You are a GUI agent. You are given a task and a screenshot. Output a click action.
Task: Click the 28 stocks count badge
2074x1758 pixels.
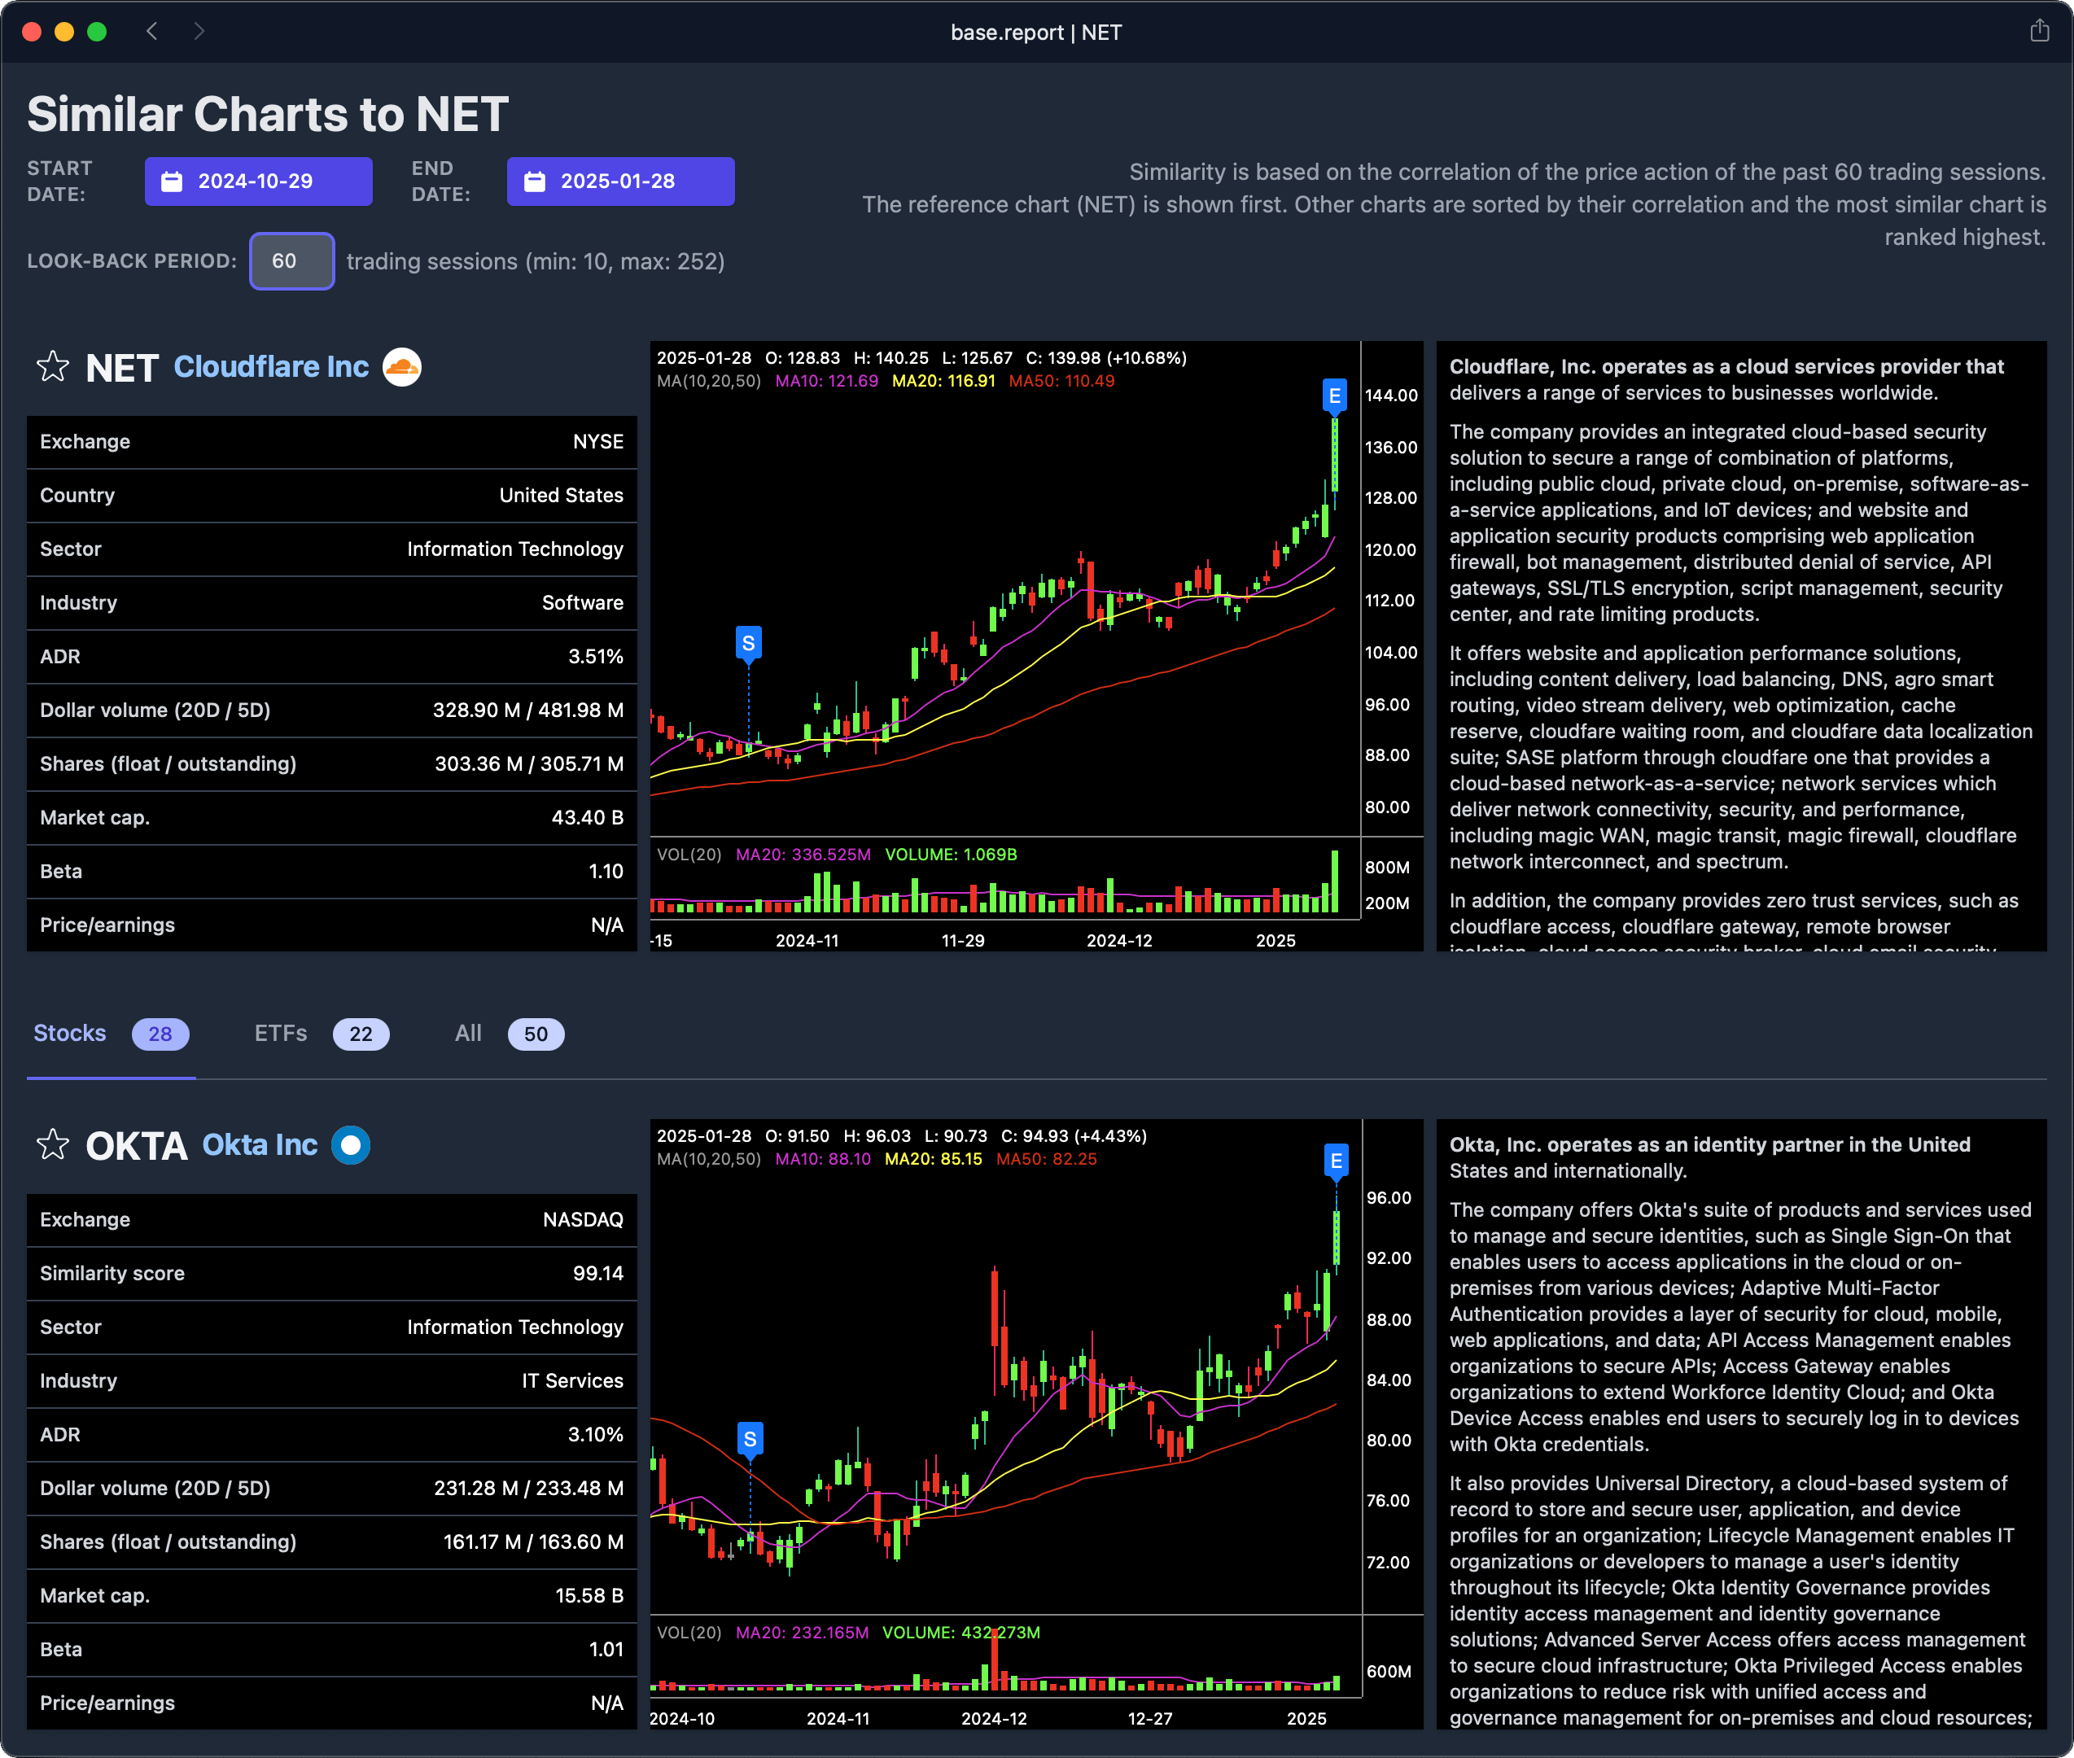coord(160,1034)
